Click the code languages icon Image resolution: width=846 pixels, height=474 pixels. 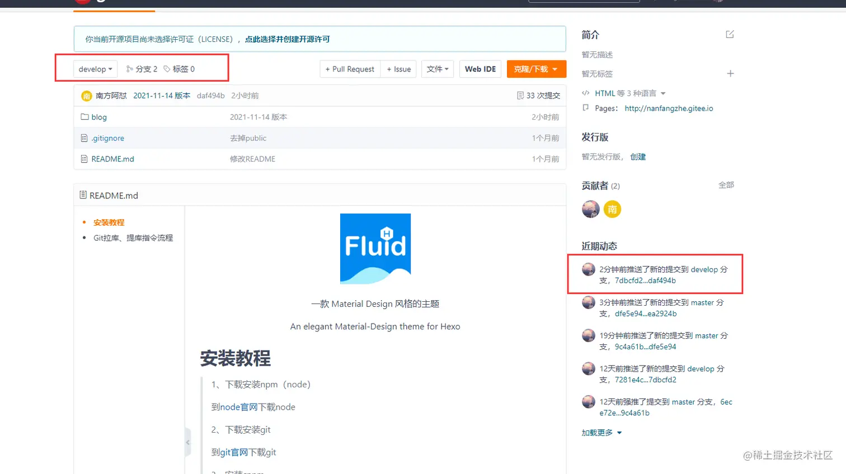586,93
